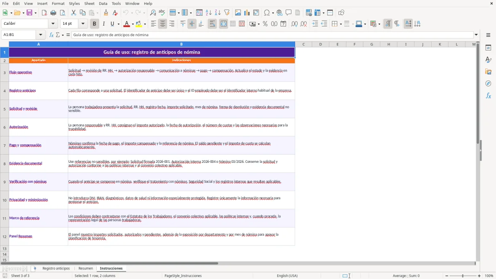
Task: Expand the font name dropdown
Action: [x=53, y=24]
